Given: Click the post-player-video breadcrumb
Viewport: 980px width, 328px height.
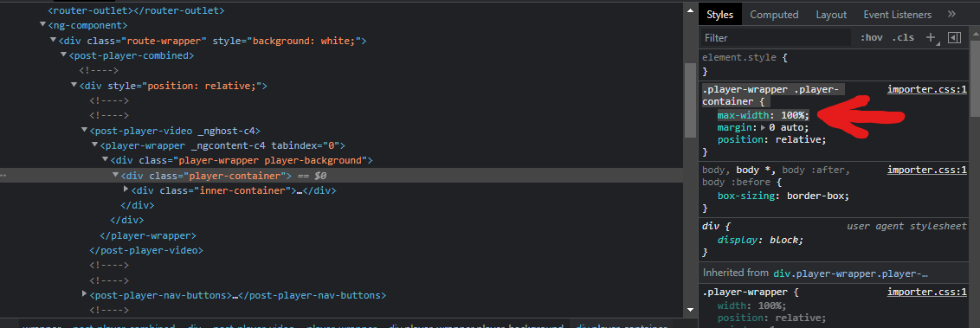Looking at the screenshot, I should point(253,325).
